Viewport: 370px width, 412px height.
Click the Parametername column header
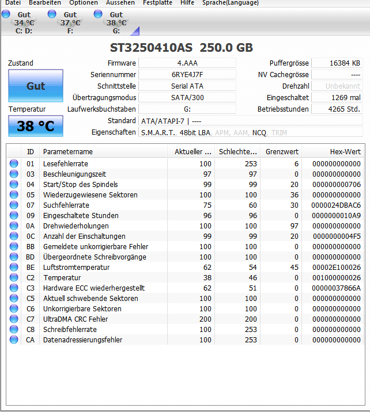(x=103, y=151)
